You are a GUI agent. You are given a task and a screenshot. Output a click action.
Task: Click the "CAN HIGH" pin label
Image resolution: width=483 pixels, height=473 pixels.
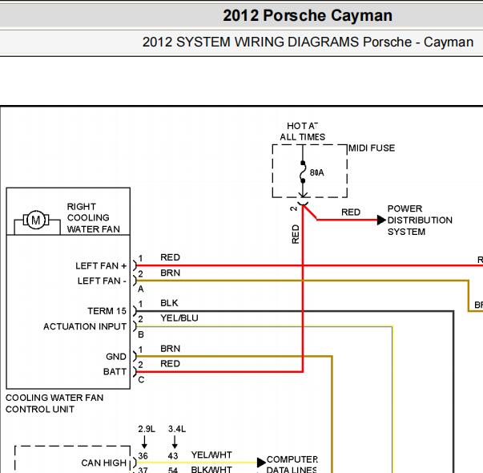pos(104,463)
